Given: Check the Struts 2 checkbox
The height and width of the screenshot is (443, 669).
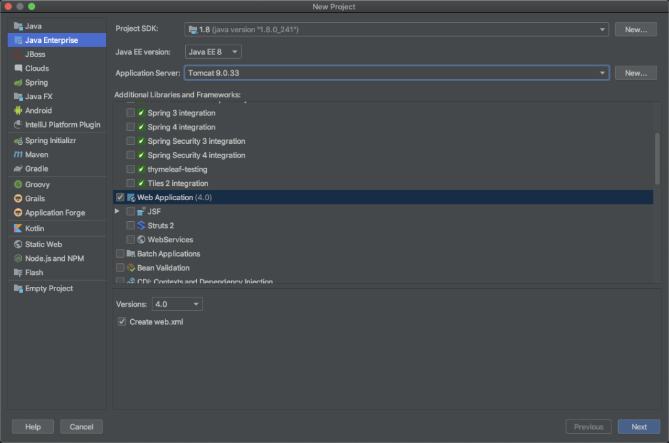Looking at the screenshot, I should coord(131,226).
